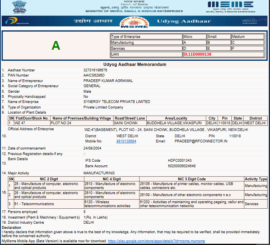Screen dimensions: 270x245
Task: Click the official address WZ-47(BASEMENT) line
Action: [166, 129]
